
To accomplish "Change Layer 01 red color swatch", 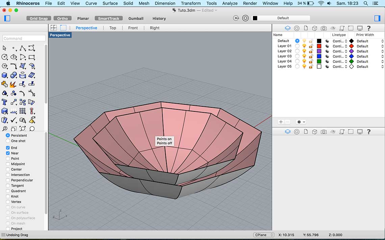I will 319,46.
